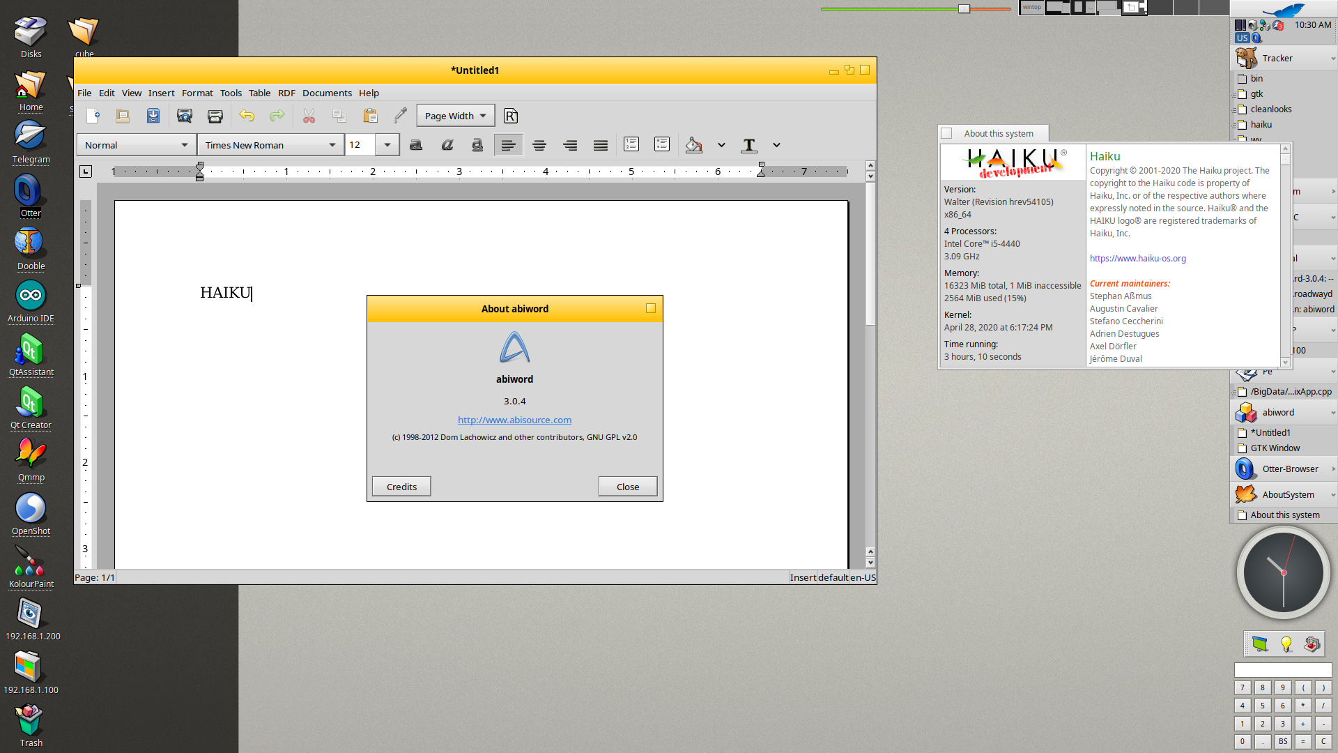
Task: Expand the Otter-Browser Deskbar entry
Action: (1333, 469)
